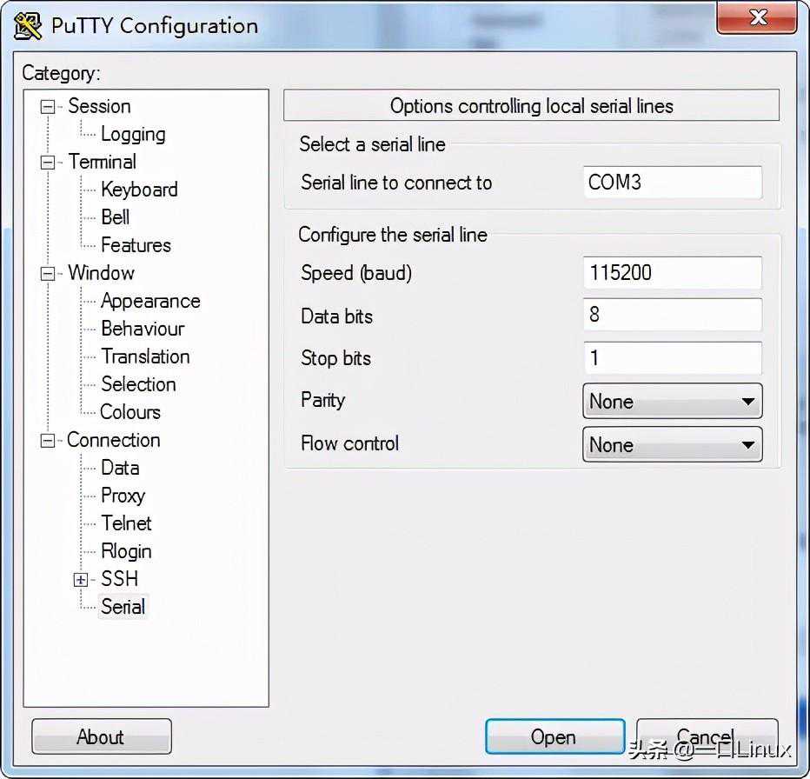Choose Appearance in the Window section
Screen dimensions: 810x779
149,301
